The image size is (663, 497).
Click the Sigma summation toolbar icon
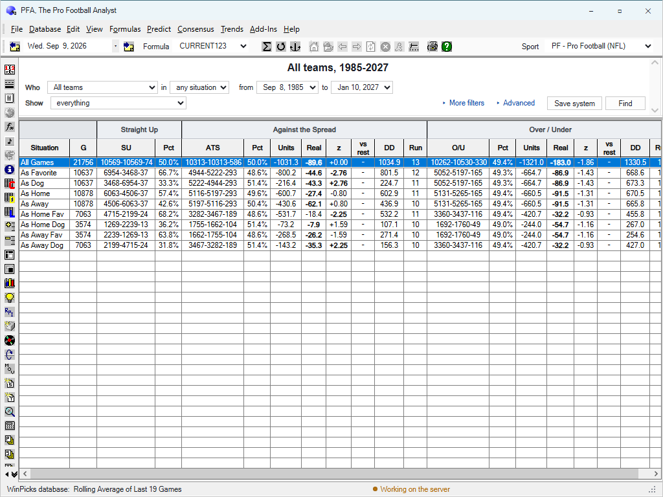coord(266,47)
